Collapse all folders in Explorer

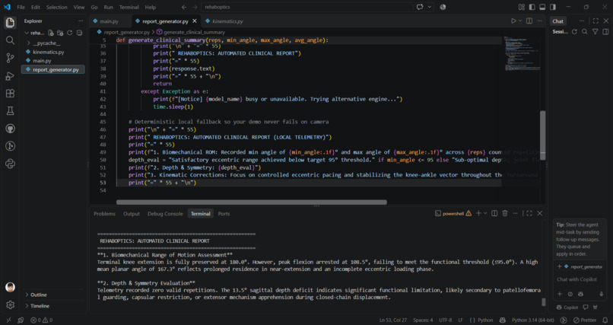(79, 33)
